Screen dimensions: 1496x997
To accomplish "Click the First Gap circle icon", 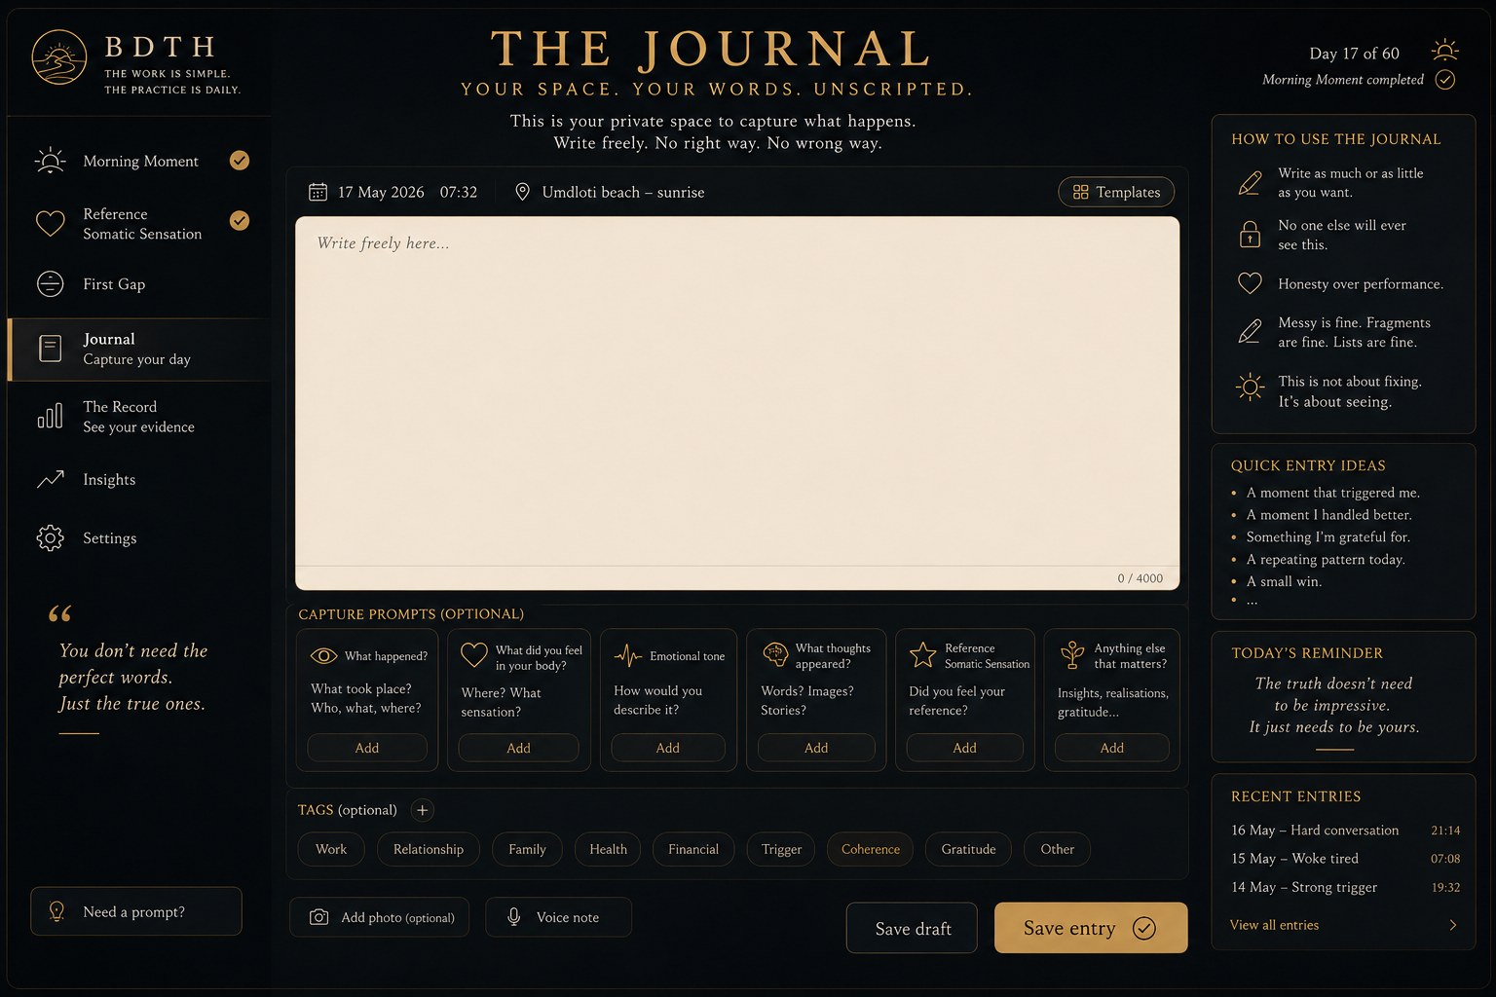I will [x=50, y=283].
